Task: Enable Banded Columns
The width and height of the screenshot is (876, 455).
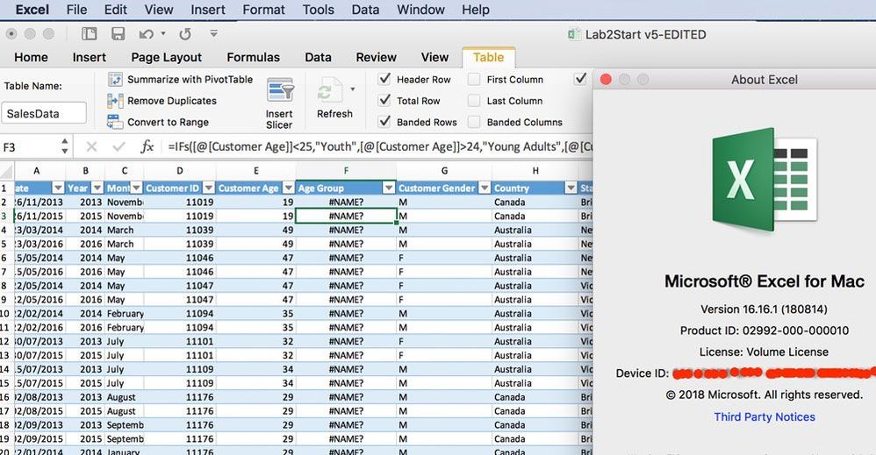Action: [474, 122]
